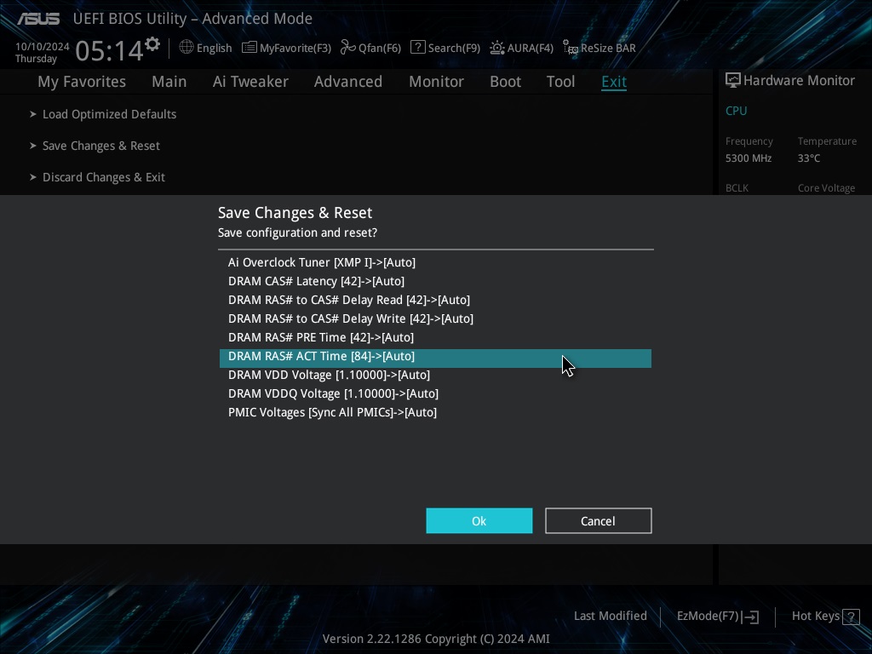
Task: Select PMIC Voltages [Sync All PMICs]->[Auto] row
Action: click(435, 413)
